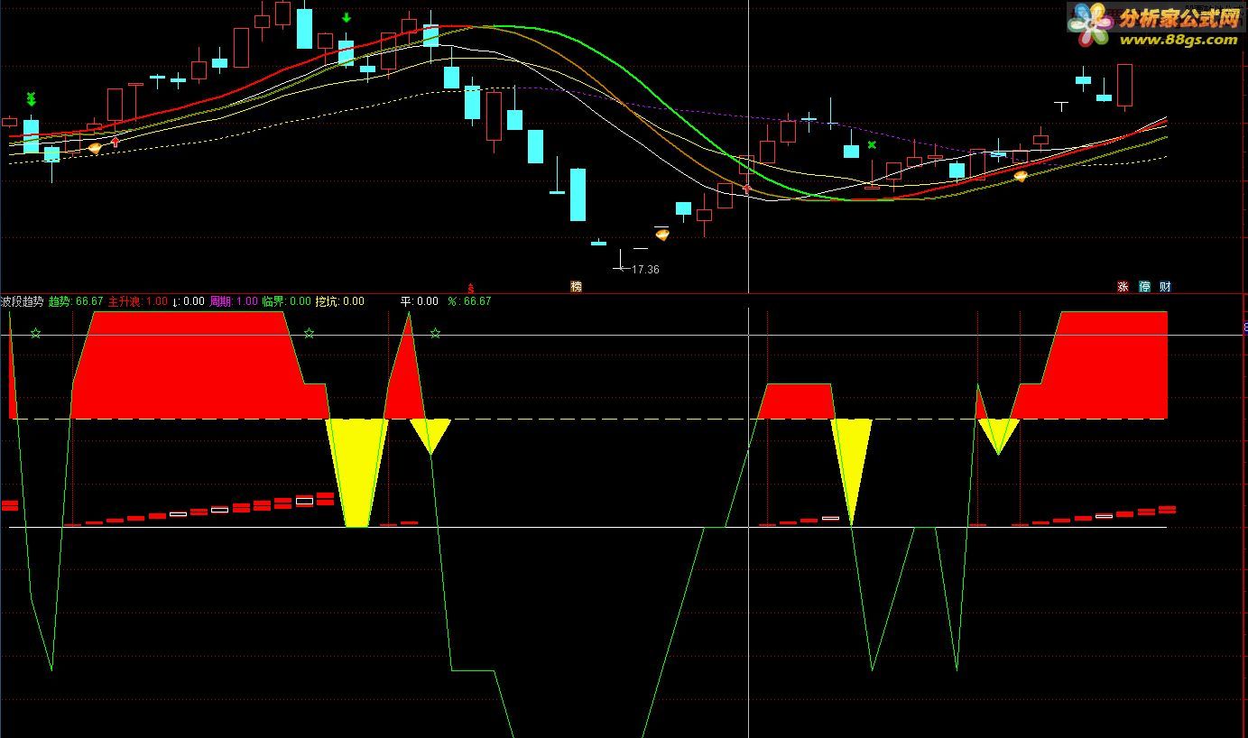Image resolution: width=1248 pixels, height=738 pixels.
Task: Click the red up-arrow buy signal near diamond
Action: pos(115,142)
